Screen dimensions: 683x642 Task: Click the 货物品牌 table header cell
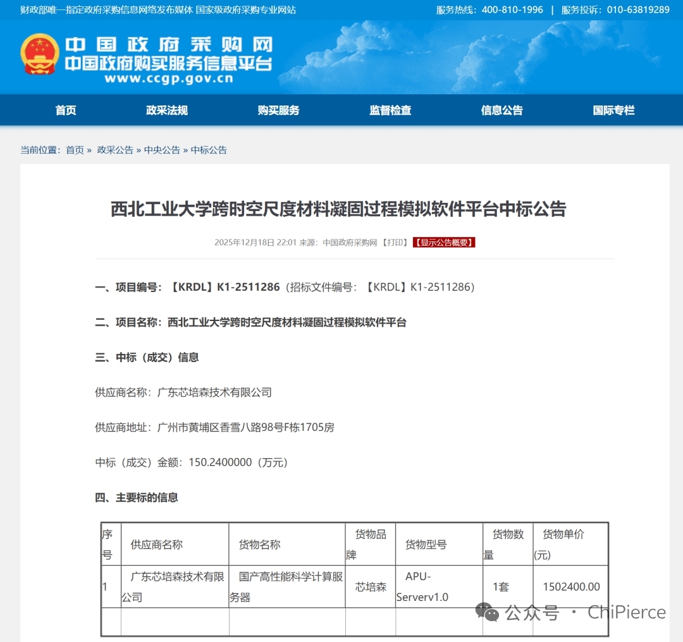point(370,545)
